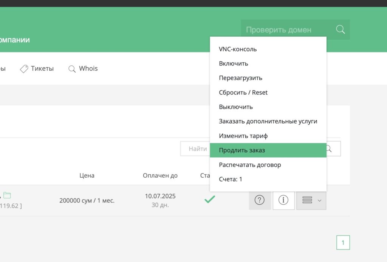The width and height of the screenshot is (387, 262).
Task: Click the info (i) button in the row
Action: [x=283, y=200]
